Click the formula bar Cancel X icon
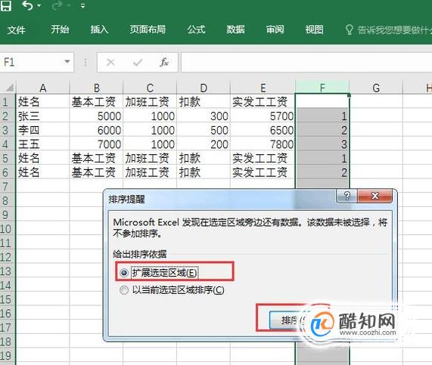The image size is (432, 365). click(x=110, y=62)
